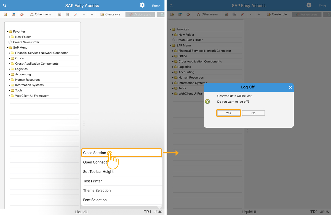Click No in the Log Off dialog

pos(253,113)
